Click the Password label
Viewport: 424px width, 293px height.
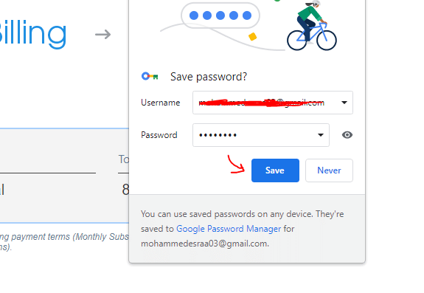tap(159, 135)
